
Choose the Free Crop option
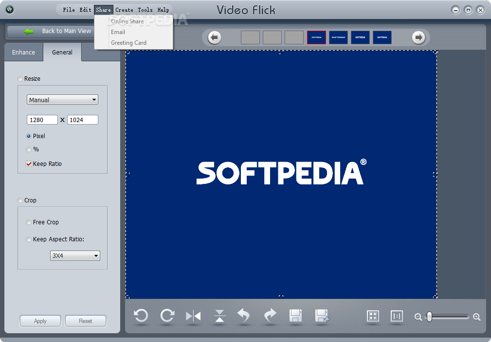coord(29,222)
